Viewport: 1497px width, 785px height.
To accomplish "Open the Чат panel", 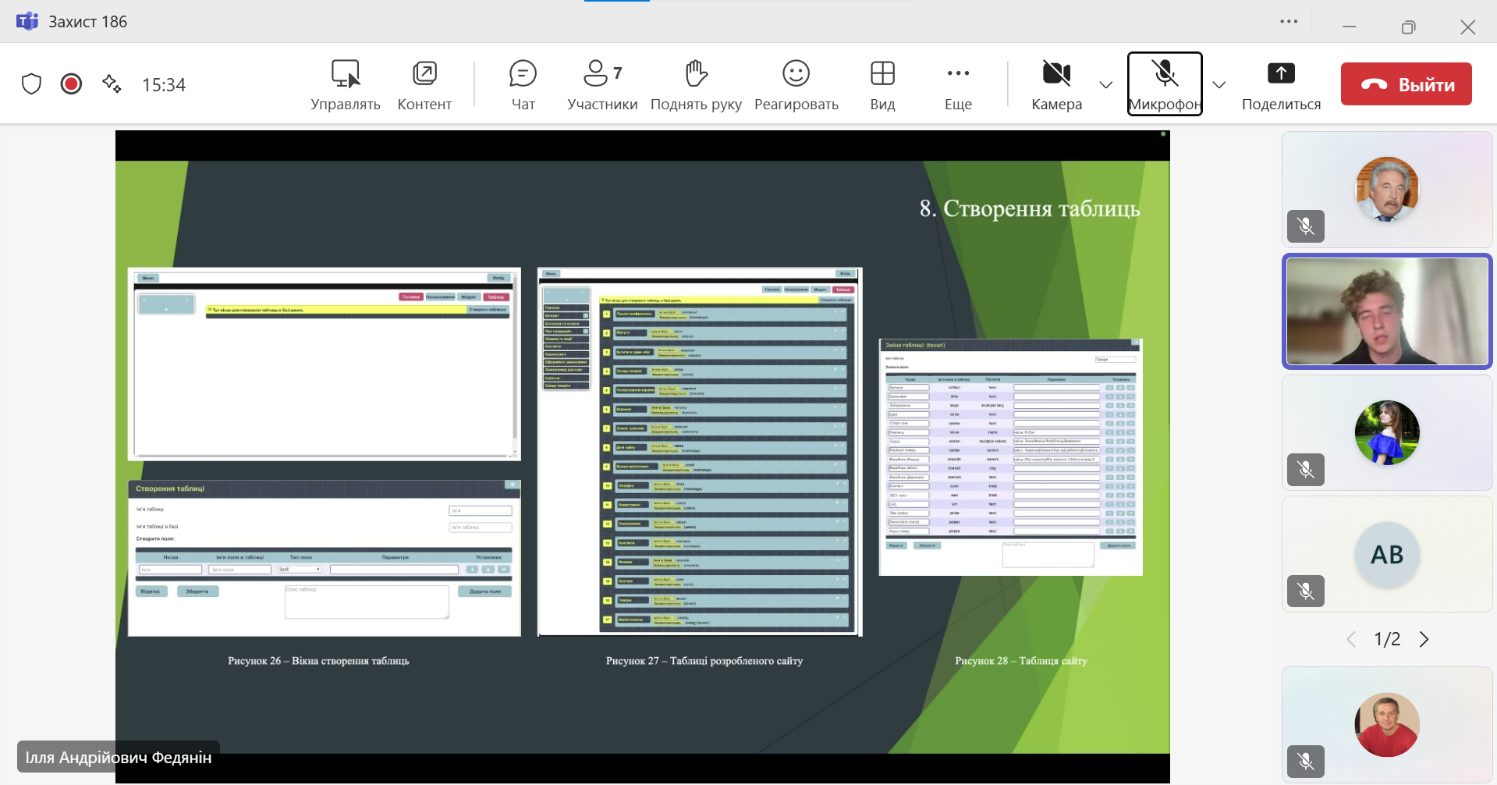I will coord(523,84).
